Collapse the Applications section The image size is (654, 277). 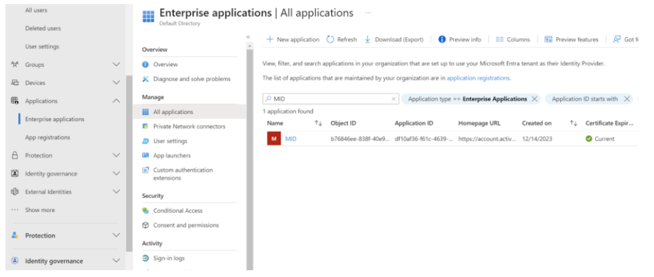click(116, 101)
